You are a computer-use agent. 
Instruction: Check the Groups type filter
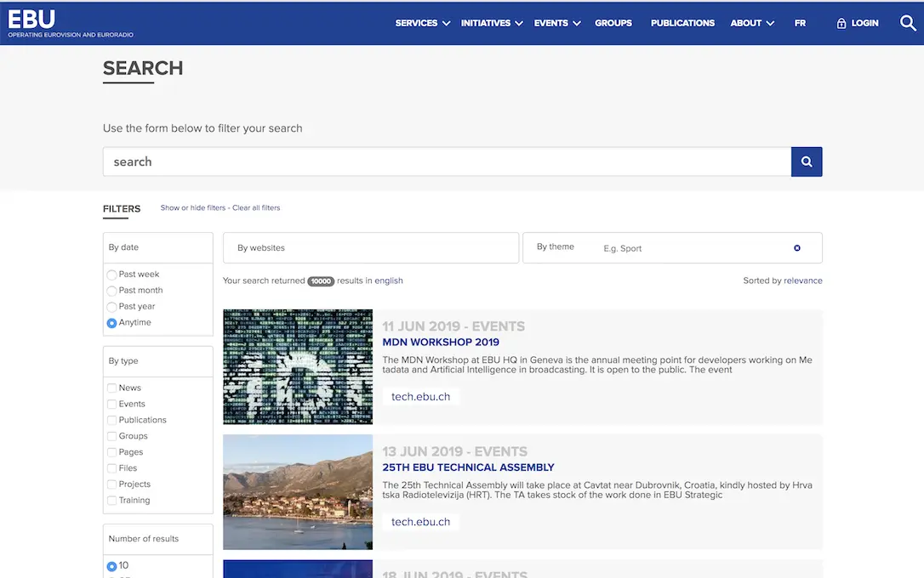(x=111, y=436)
